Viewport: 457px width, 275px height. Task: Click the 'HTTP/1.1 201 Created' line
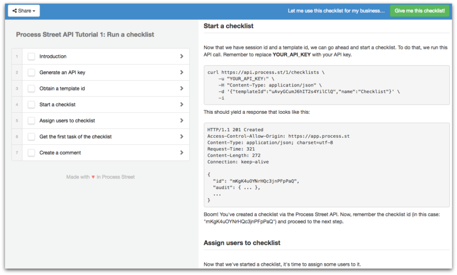coord(235,130)
